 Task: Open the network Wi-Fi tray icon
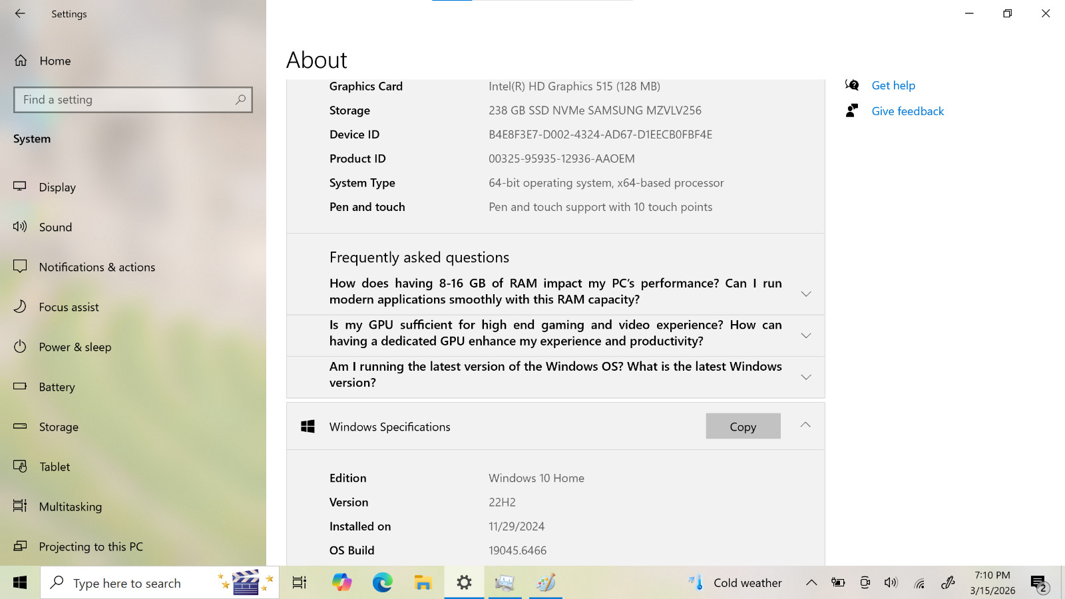919,584
